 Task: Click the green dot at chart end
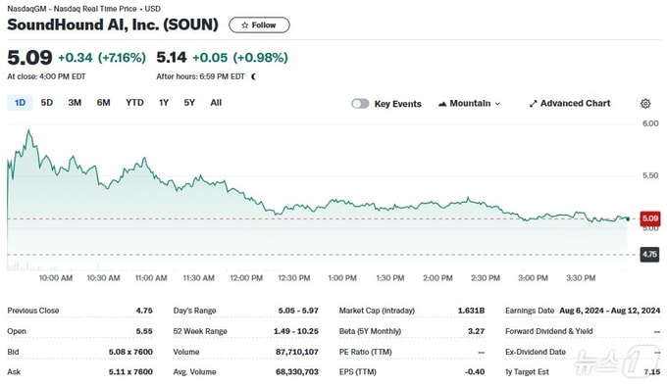(628, 218)
